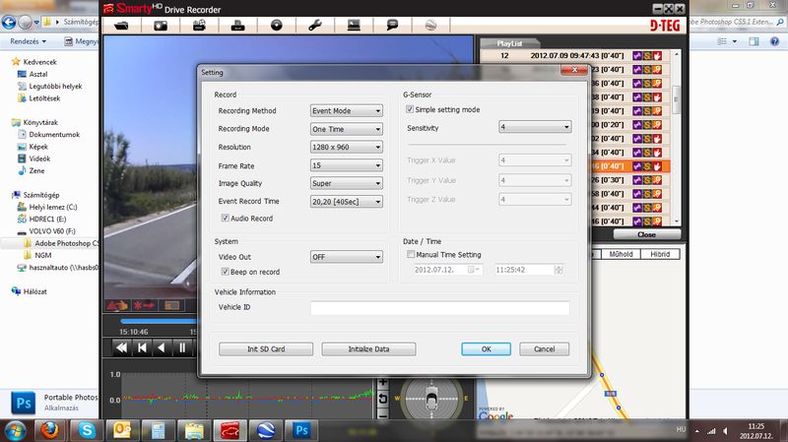Switch to the Hibrid map tab
The image size is (788, 442).
[660, 254]
